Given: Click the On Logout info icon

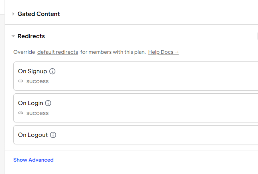Looking at the screenshot, I should (53, 135).
